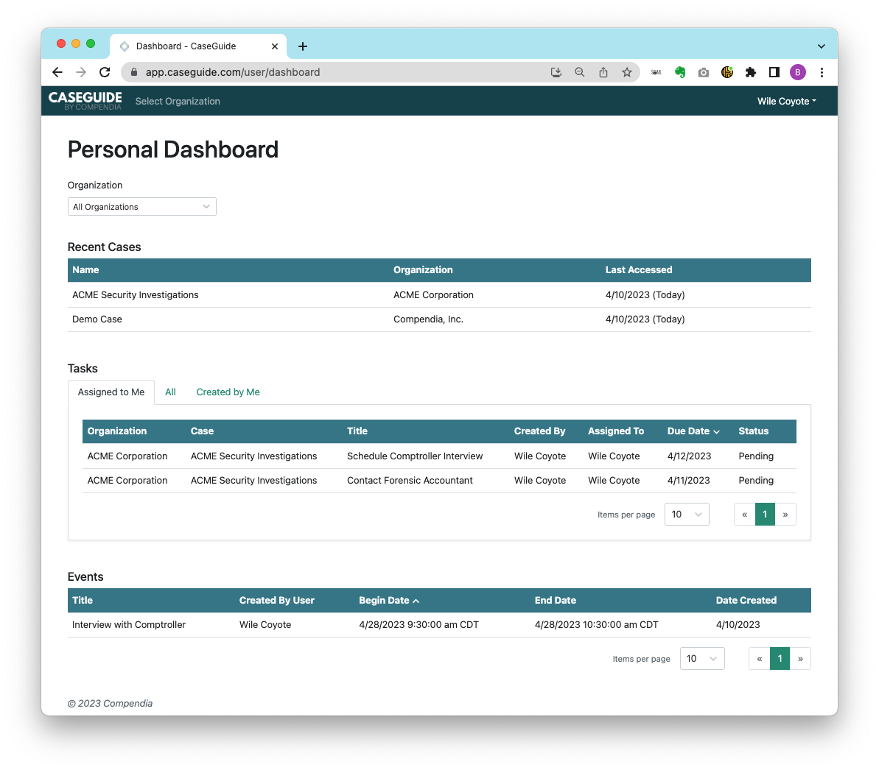Open the browser Extensions puzzle-piece menu
This screenshot has width=879, height=770.
point(750,72)
